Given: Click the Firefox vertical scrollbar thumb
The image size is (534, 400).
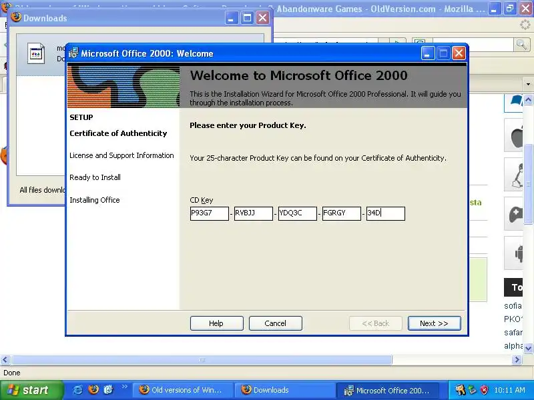Looking at the screenshot, I should (528, 184).
